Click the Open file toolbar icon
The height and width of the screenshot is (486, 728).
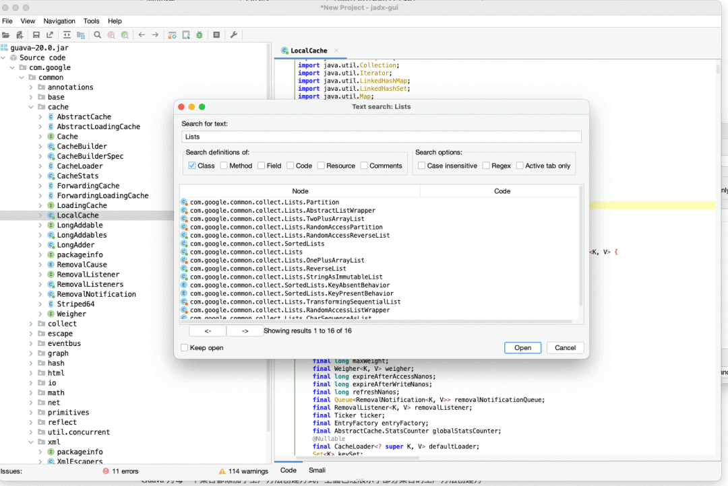(6, 35)
